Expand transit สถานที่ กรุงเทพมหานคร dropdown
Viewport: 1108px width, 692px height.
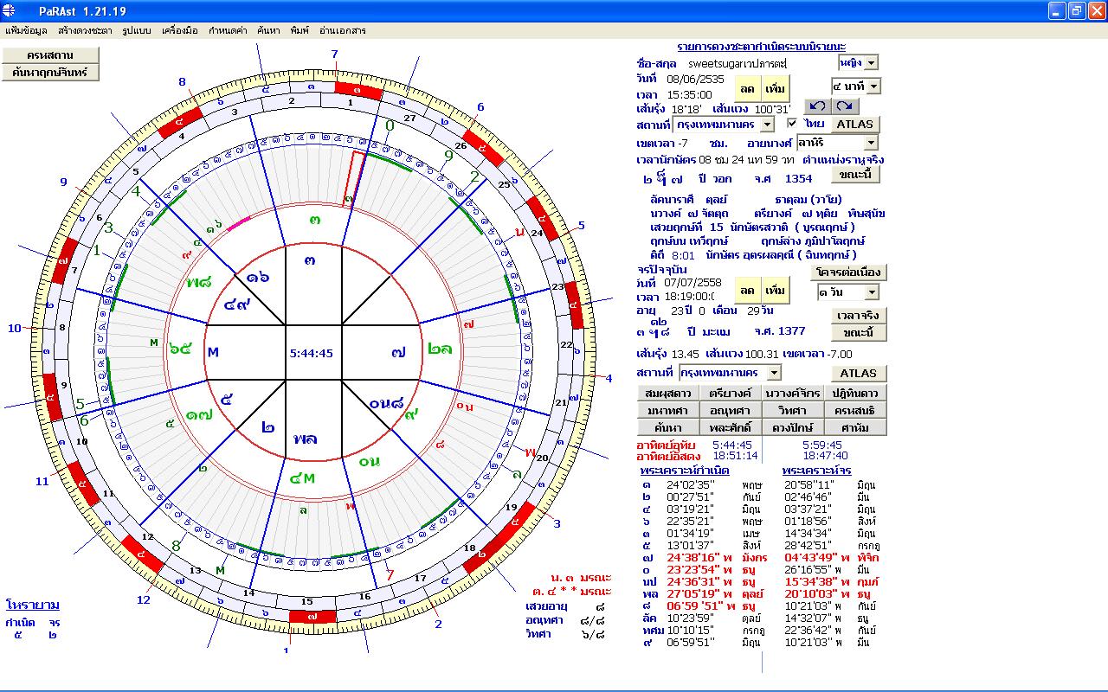coord(774,372)
